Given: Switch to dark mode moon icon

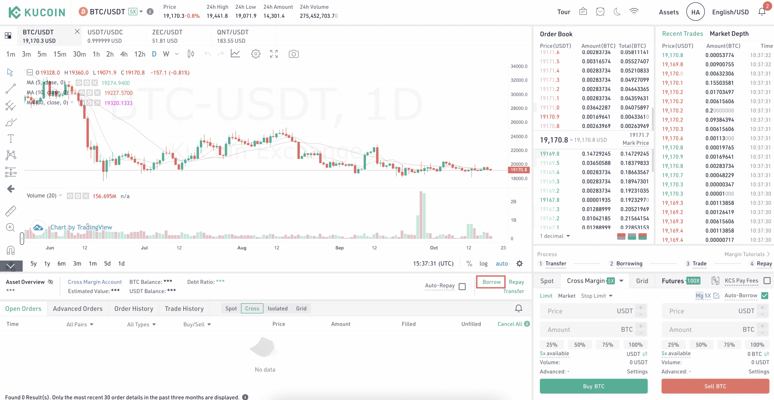Looking at the screenshot, I should 617,12.
